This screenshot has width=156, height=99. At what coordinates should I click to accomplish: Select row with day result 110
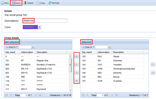[x=35, y=85]
